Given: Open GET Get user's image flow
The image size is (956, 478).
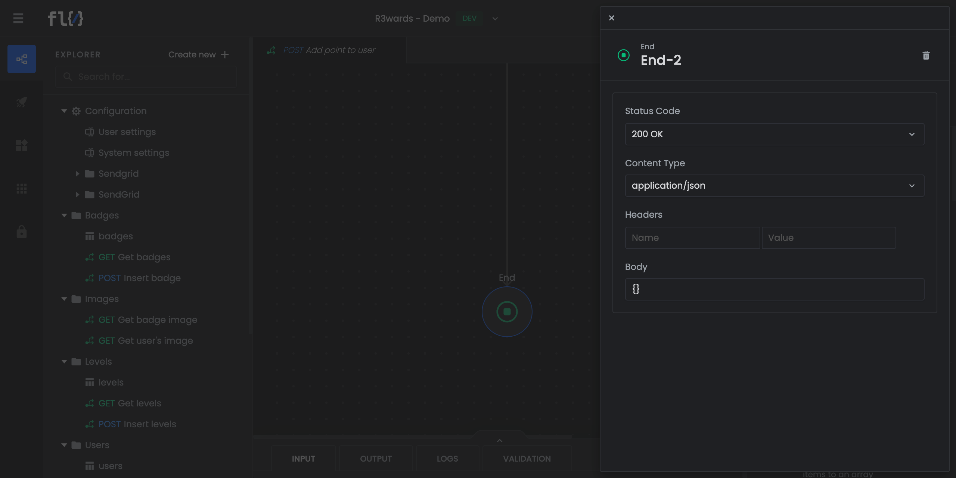Looking at the screenshot, I should point(146,341).
